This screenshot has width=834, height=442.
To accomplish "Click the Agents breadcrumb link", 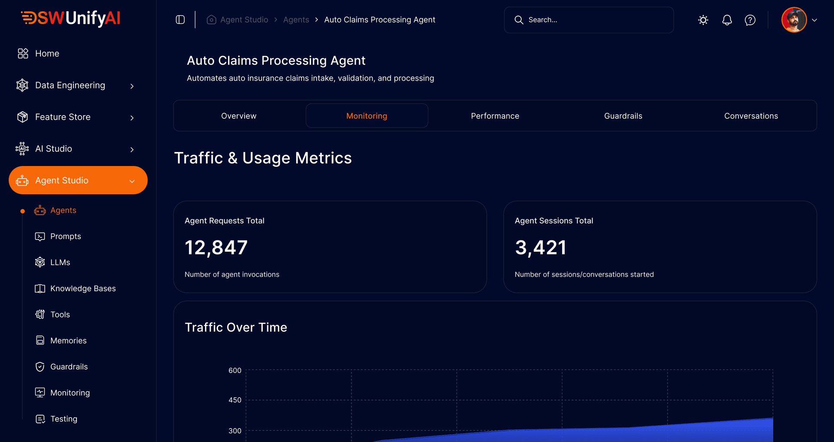I will (296, 20).
